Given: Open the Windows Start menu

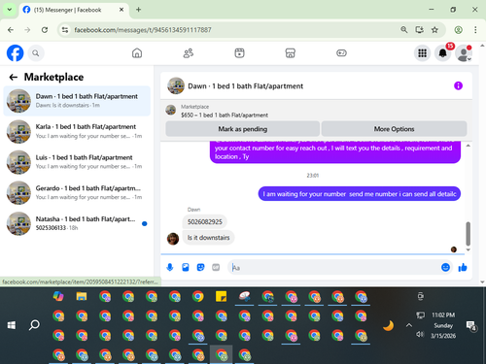Looking at the screenshot, I should (x=12, y=325).
